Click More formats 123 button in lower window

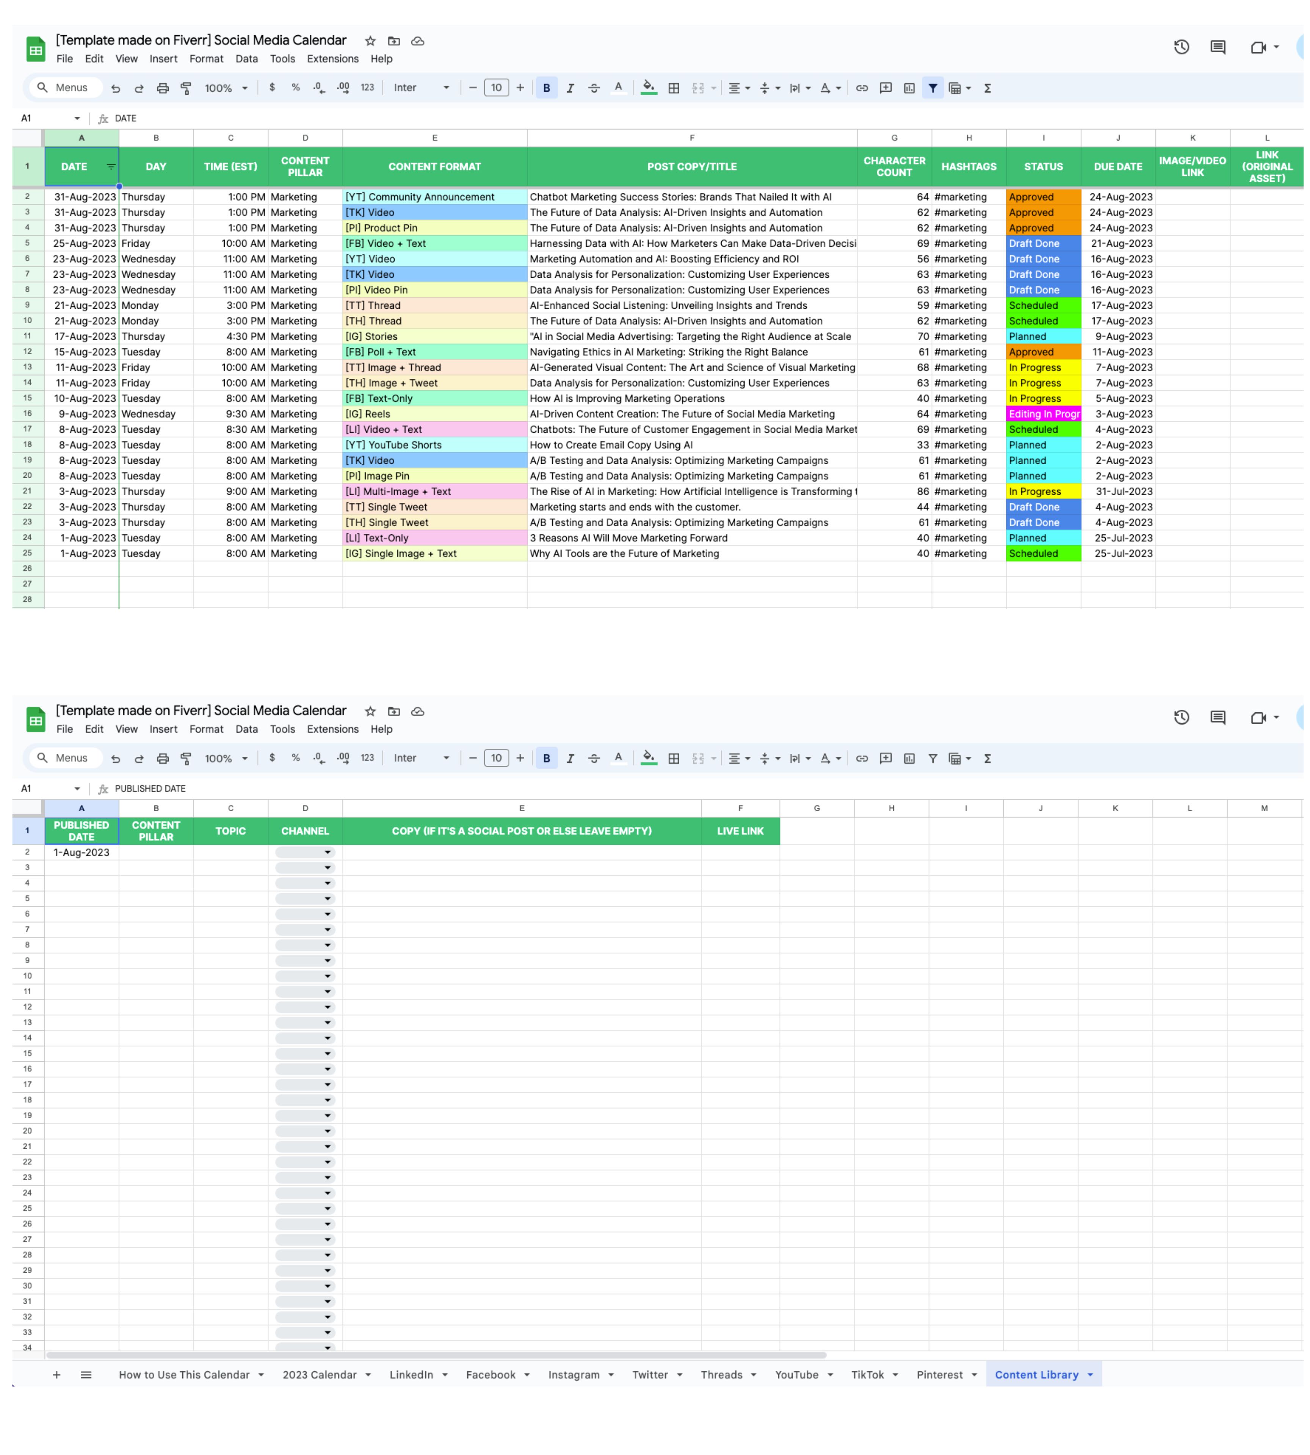(x=367, y=759)
